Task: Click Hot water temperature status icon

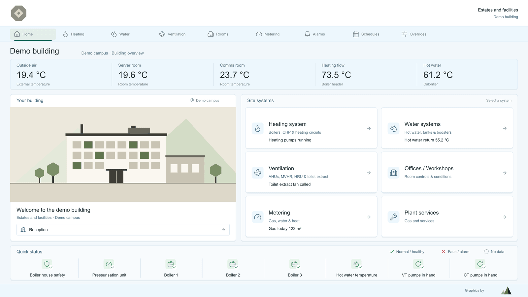Action: (x=356, y=264)
